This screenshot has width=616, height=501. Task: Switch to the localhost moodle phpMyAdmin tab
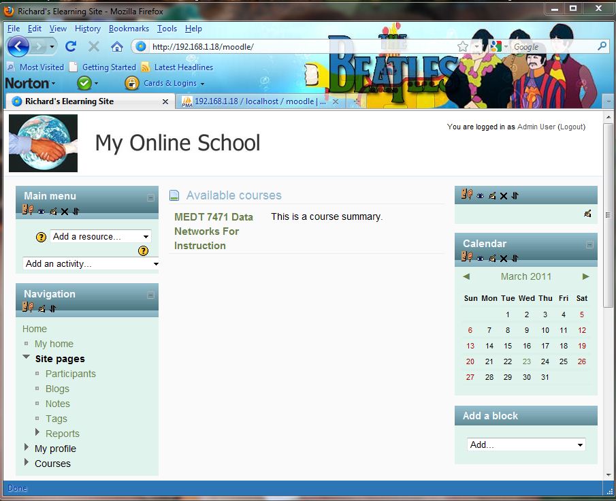coord(260,101)
